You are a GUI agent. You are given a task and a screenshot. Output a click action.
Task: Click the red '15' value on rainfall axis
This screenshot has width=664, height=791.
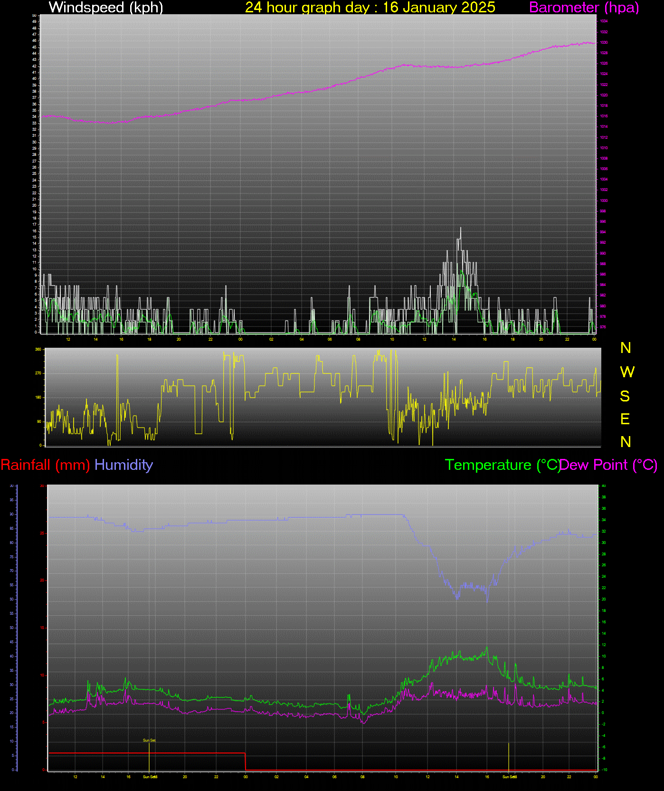pos(42,628)
